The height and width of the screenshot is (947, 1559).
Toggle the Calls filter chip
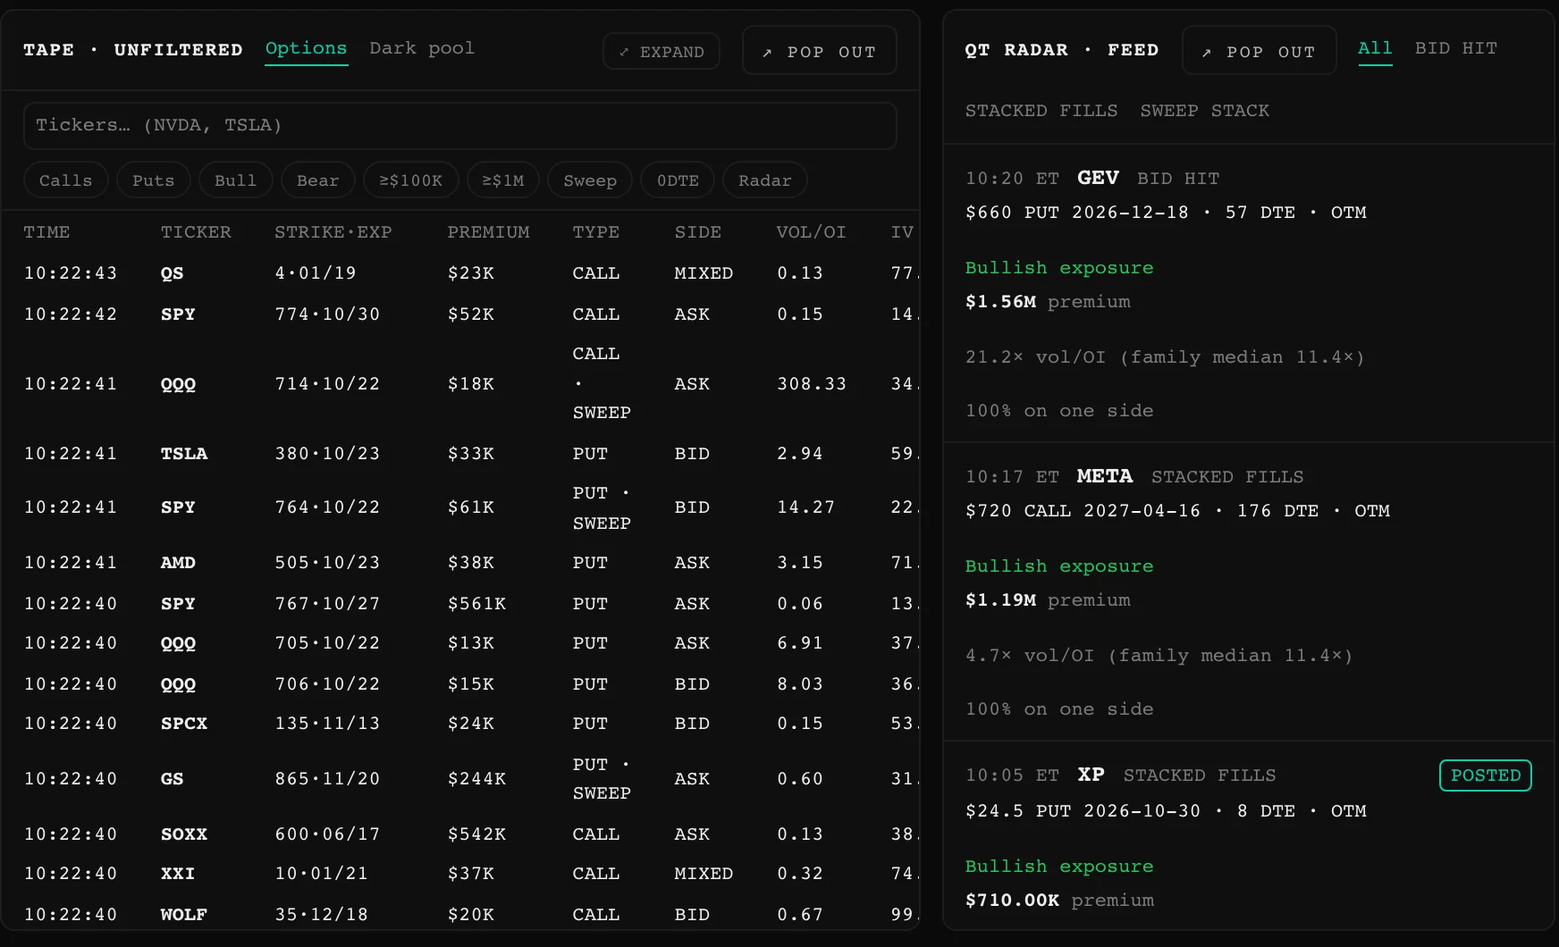click(x=65, y=180)
